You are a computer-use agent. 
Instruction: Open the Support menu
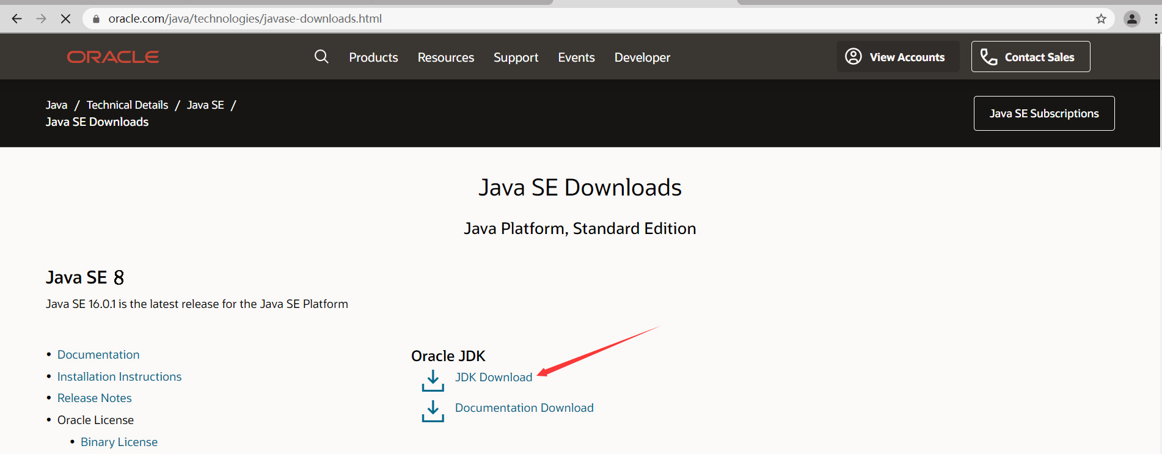click(516, 57)
